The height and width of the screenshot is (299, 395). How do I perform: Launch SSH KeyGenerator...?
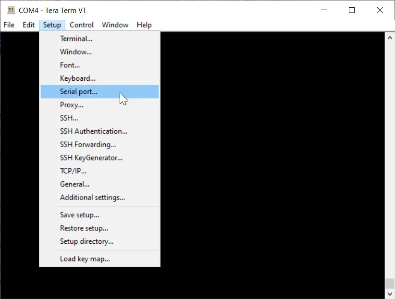point(91,158)
